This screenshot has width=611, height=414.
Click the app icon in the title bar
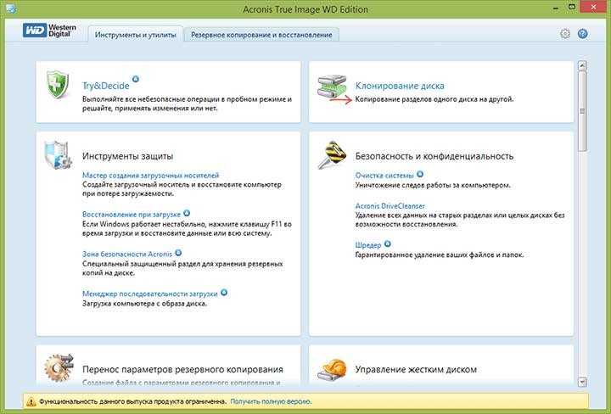[x=11, y=8]
